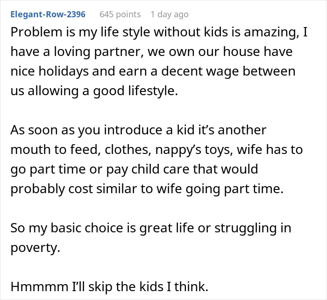Click the line 'nice holidays and earn'
The image size is (327, 300).
click(x=153, y=71)
